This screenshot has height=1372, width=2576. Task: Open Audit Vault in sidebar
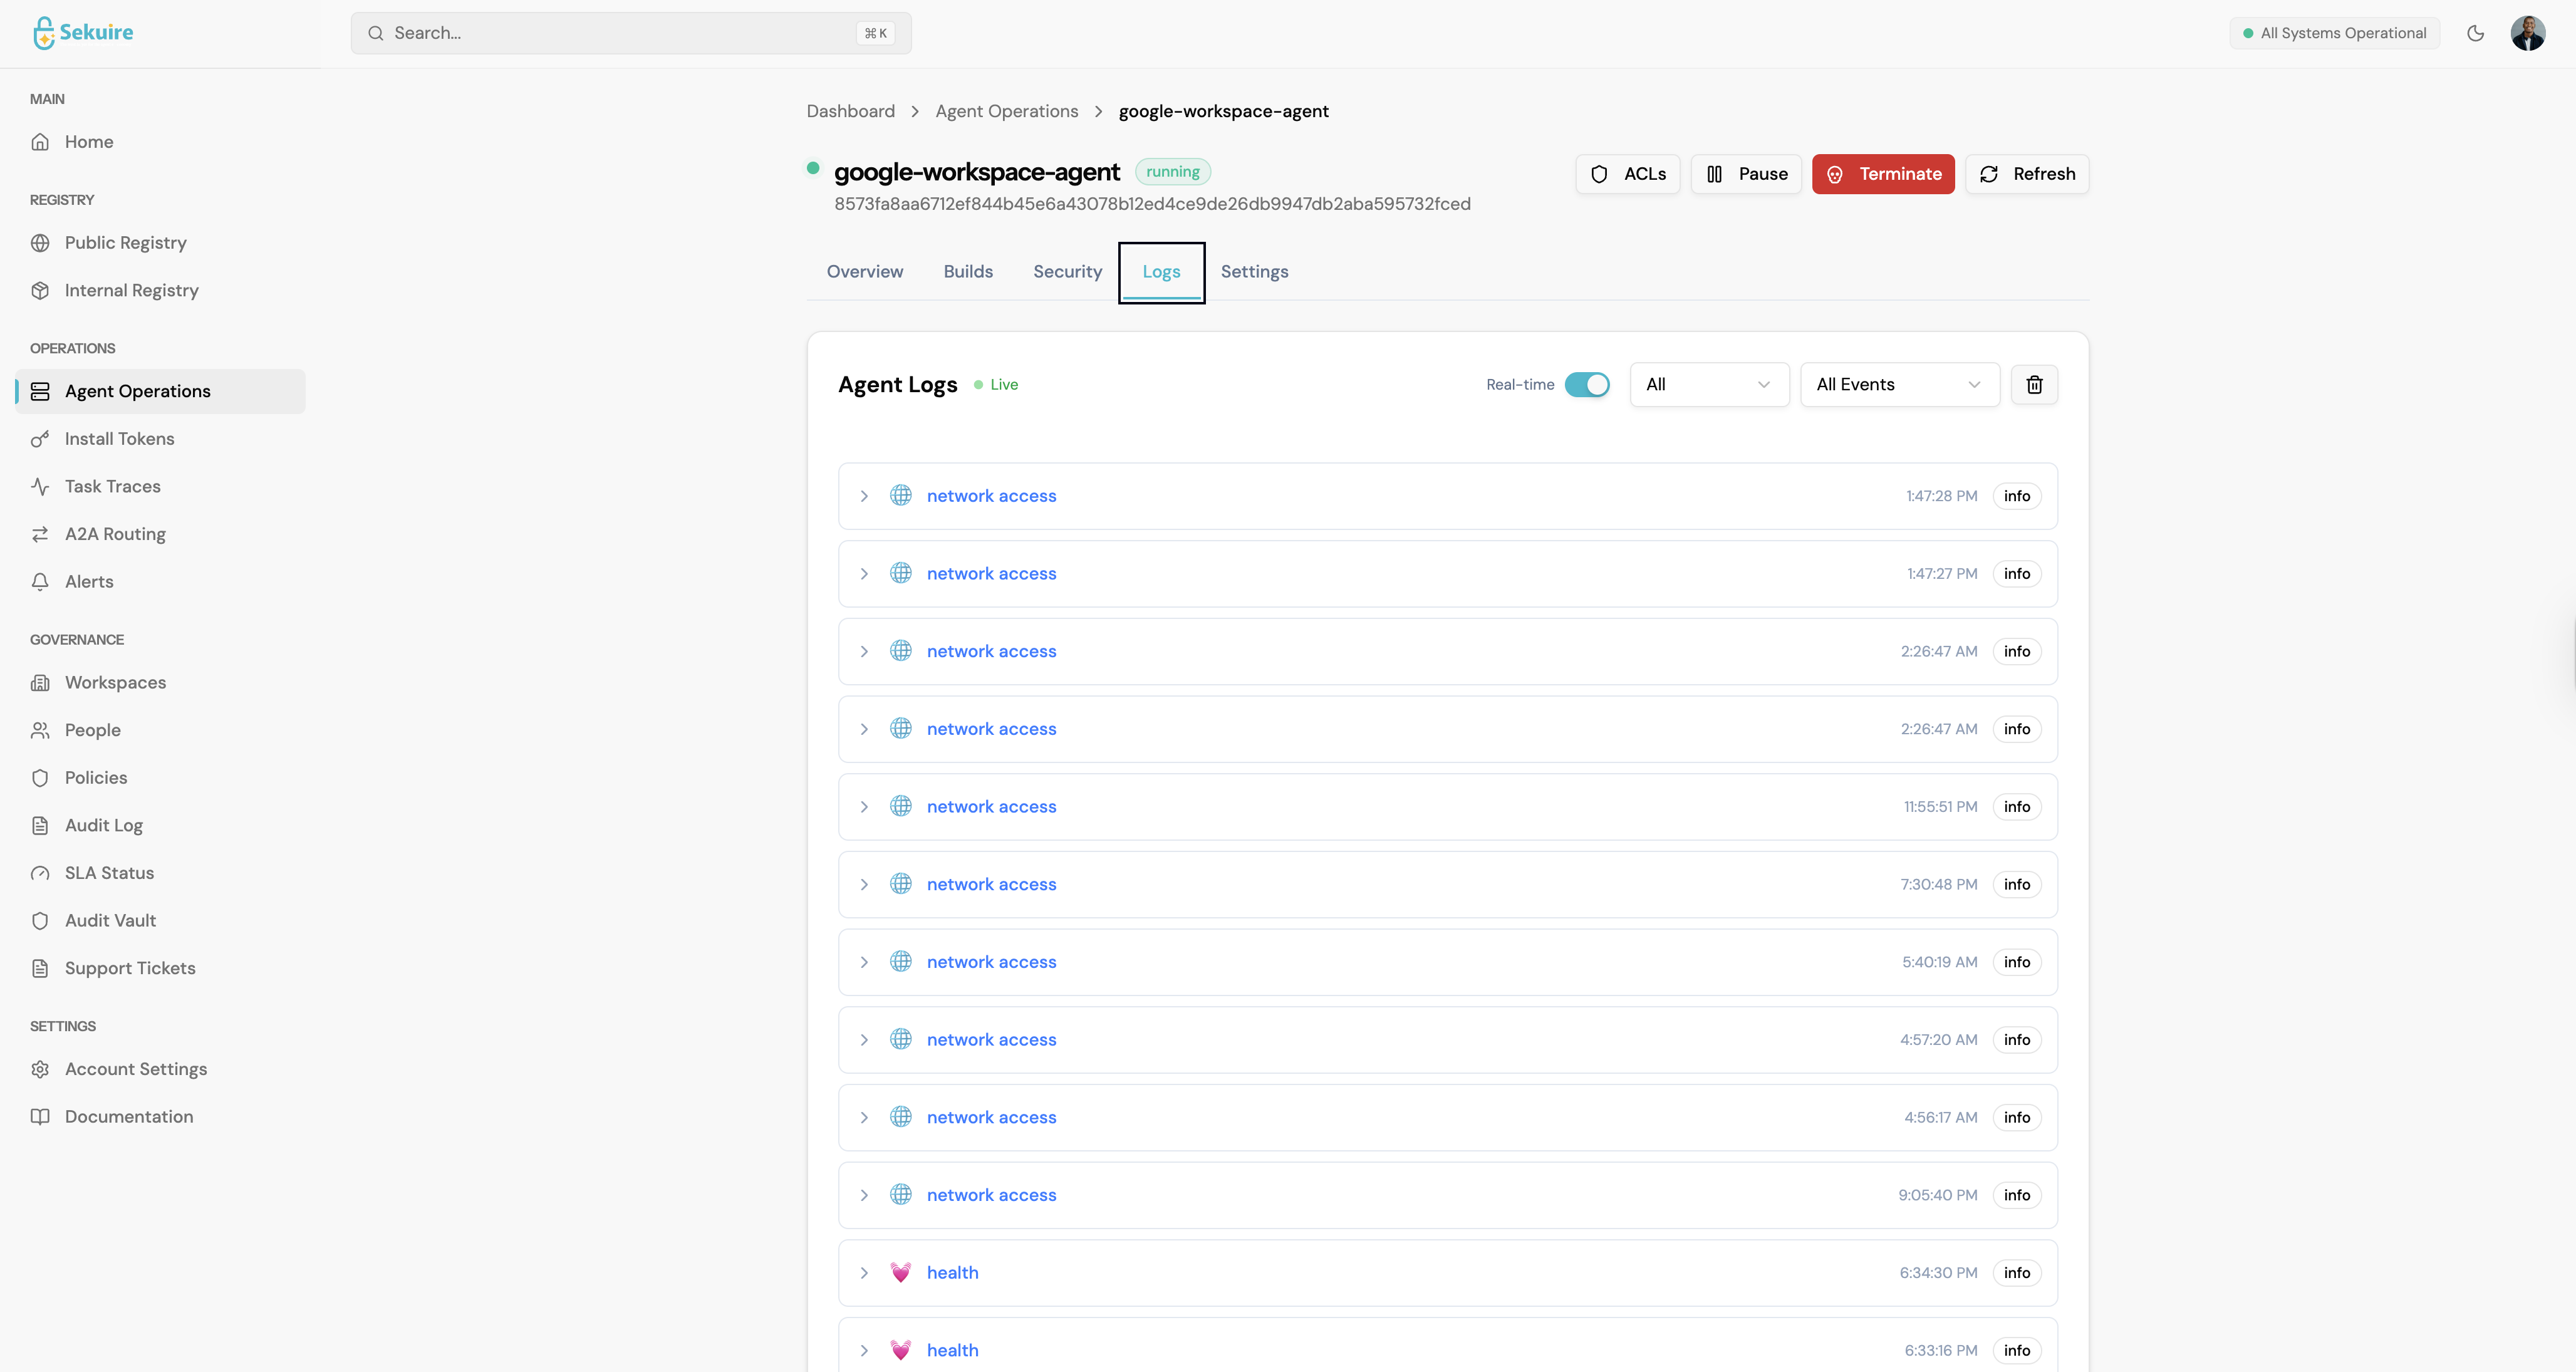110,920
